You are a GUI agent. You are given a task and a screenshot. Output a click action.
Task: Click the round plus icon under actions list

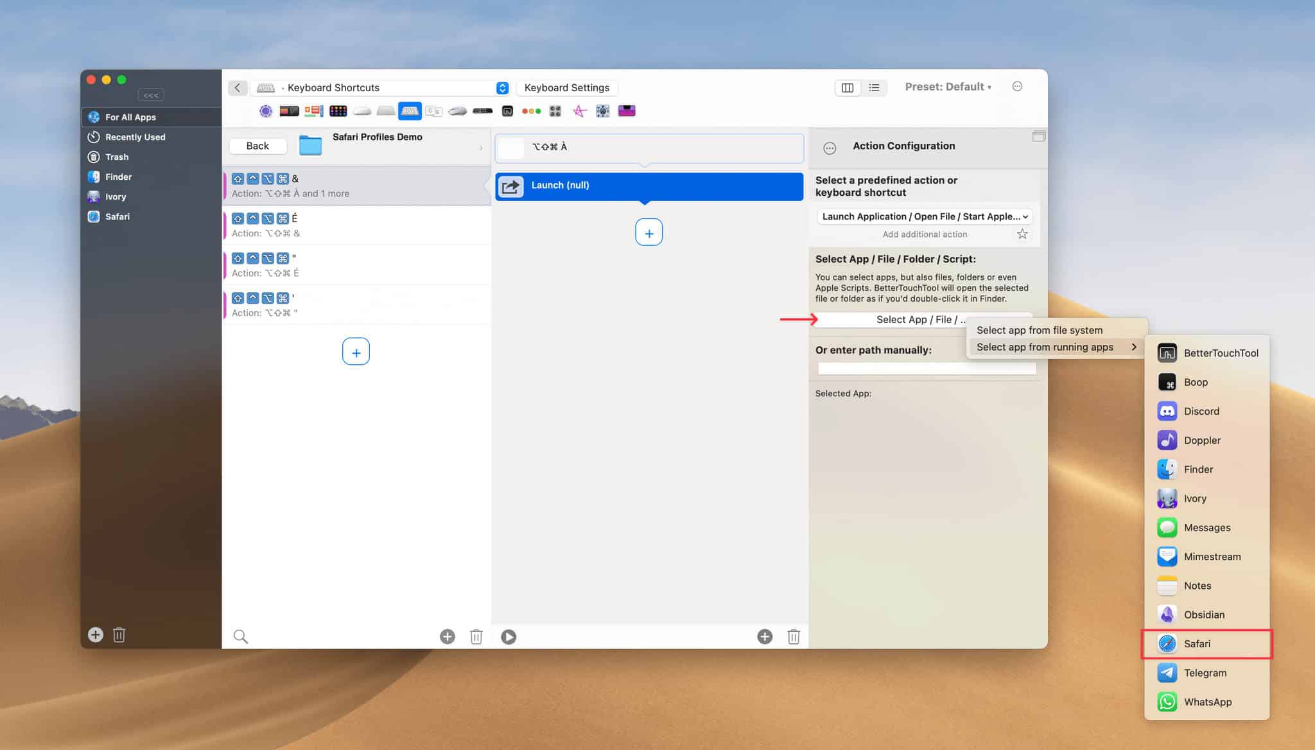(x=765, y=636)
